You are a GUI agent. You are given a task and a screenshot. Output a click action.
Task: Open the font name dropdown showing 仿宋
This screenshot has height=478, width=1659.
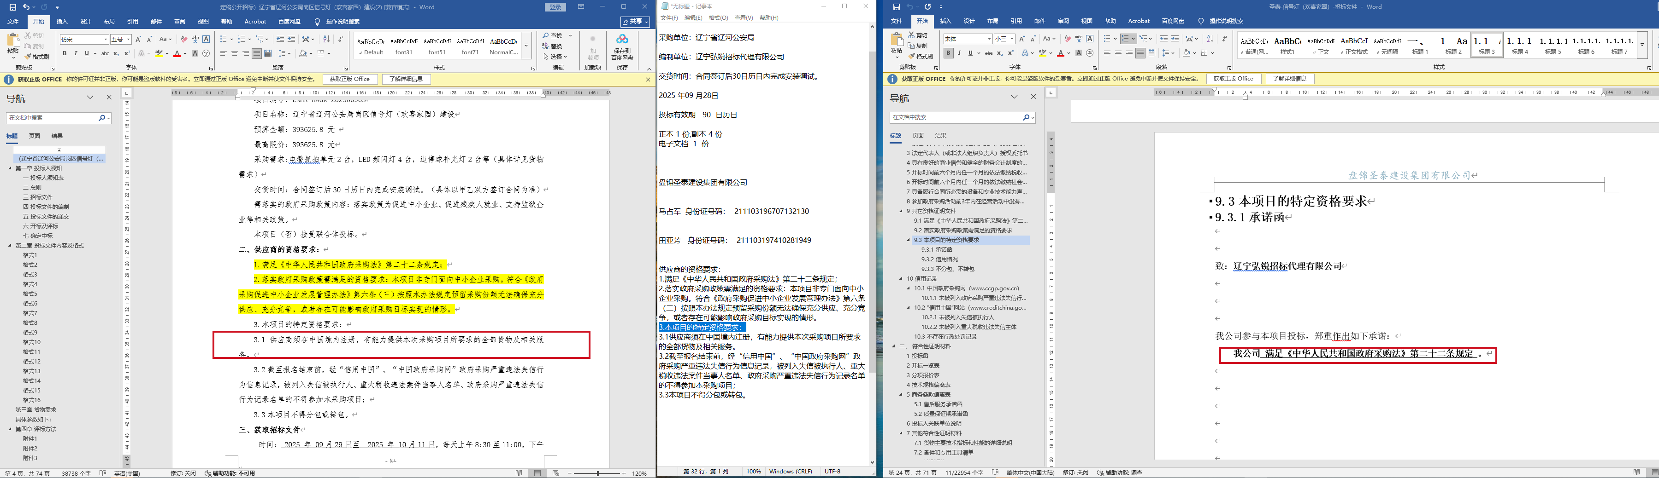pos(106,40)
